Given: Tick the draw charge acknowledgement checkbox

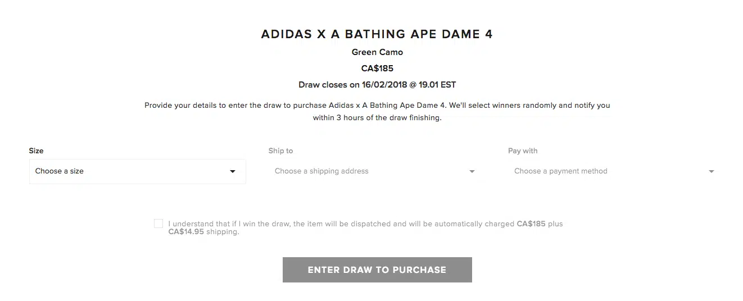Looking at the screenshot, I should click(158, 224).
